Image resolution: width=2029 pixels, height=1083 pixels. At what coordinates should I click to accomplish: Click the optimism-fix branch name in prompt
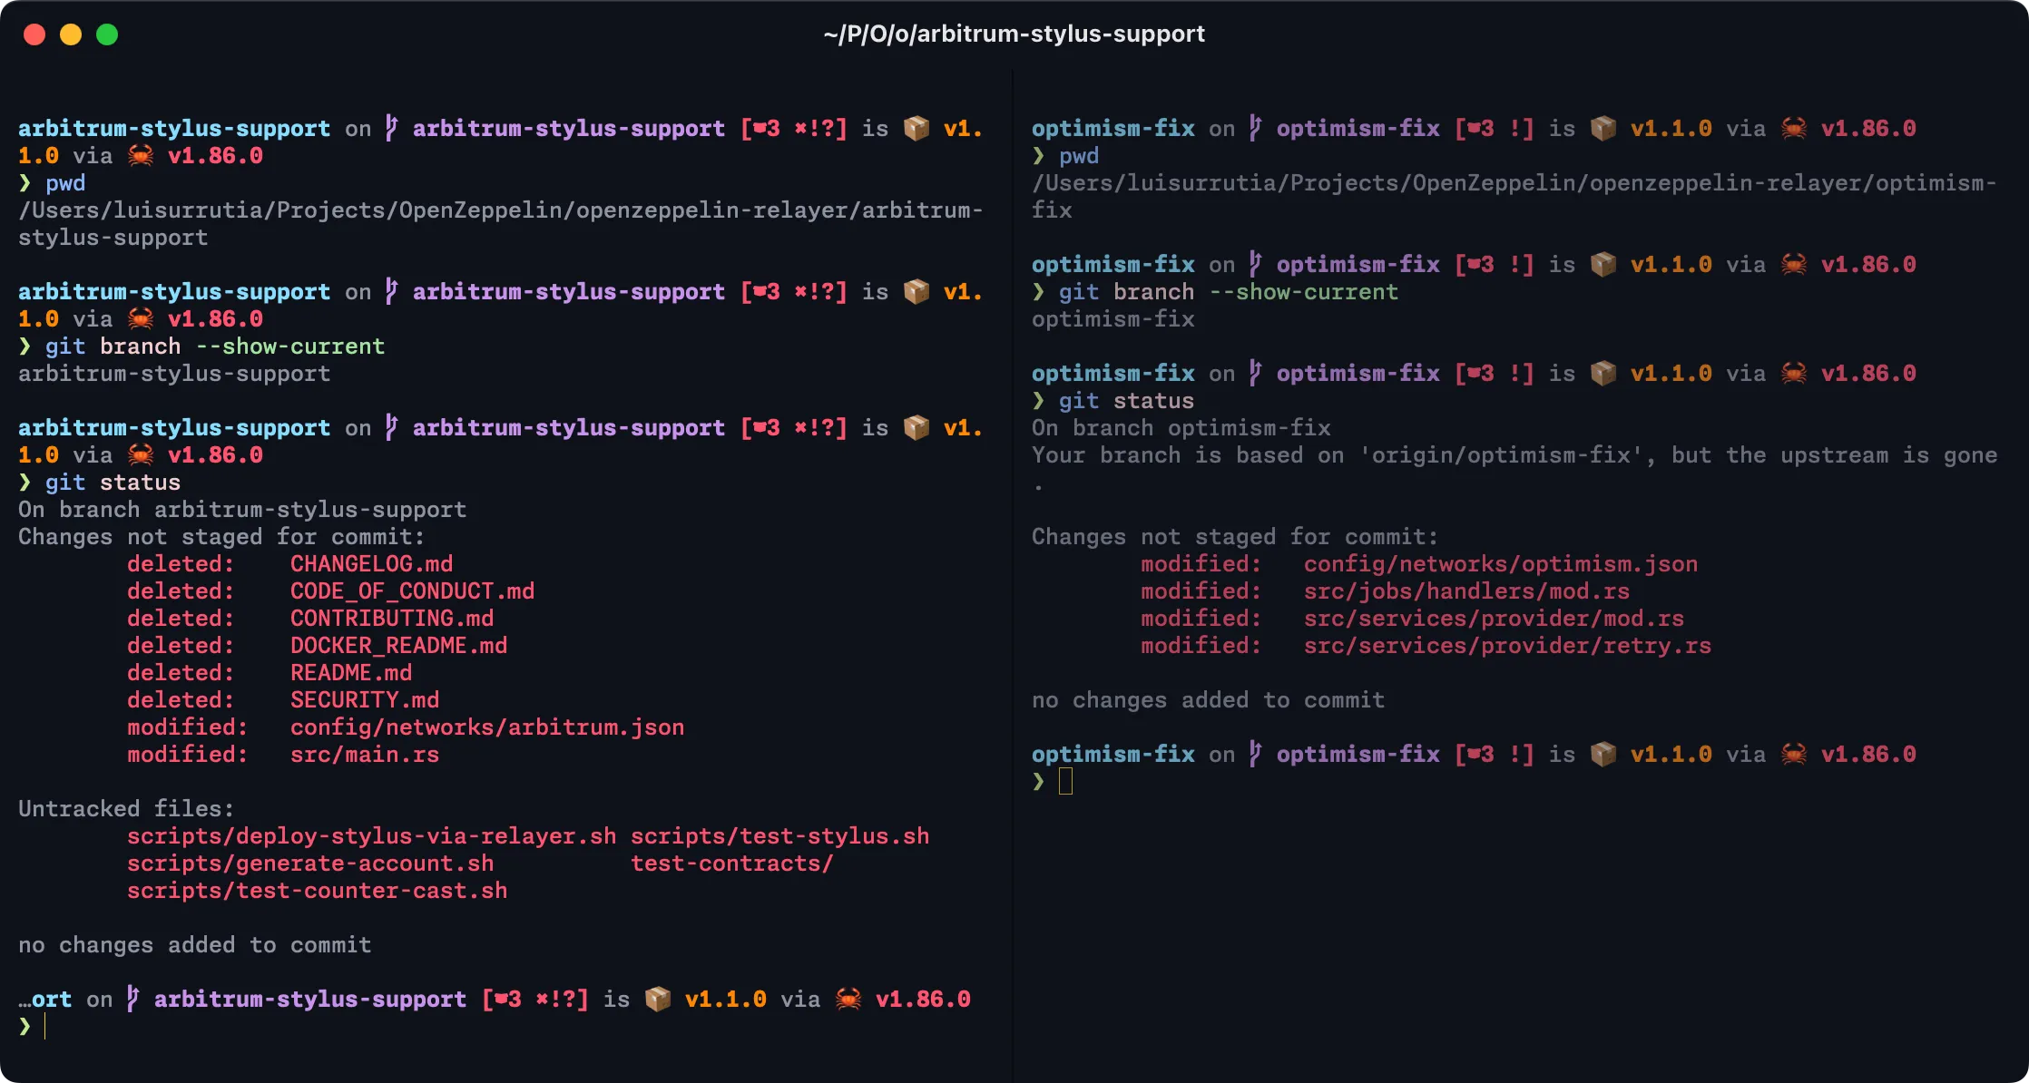point(1358,128)
